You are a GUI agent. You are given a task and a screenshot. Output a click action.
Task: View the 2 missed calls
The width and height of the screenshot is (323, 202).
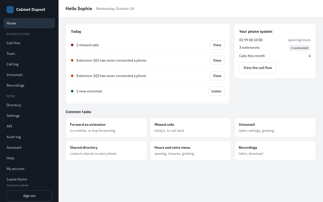217,45
